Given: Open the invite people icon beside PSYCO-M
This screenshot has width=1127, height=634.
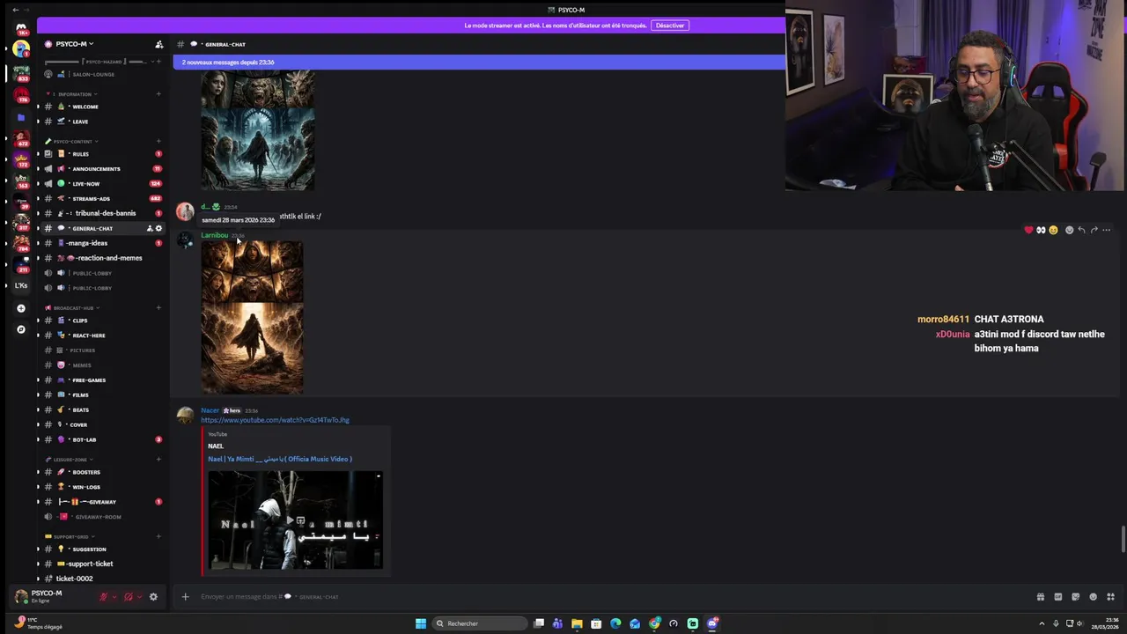Looking at the screenshot, I should 158,44.
